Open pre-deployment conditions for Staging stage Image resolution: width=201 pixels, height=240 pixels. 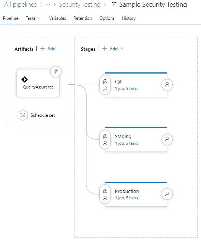(x=105, y=140)
